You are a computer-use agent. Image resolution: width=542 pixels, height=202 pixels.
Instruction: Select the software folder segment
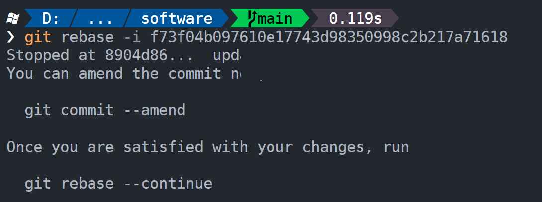point(177,18)
